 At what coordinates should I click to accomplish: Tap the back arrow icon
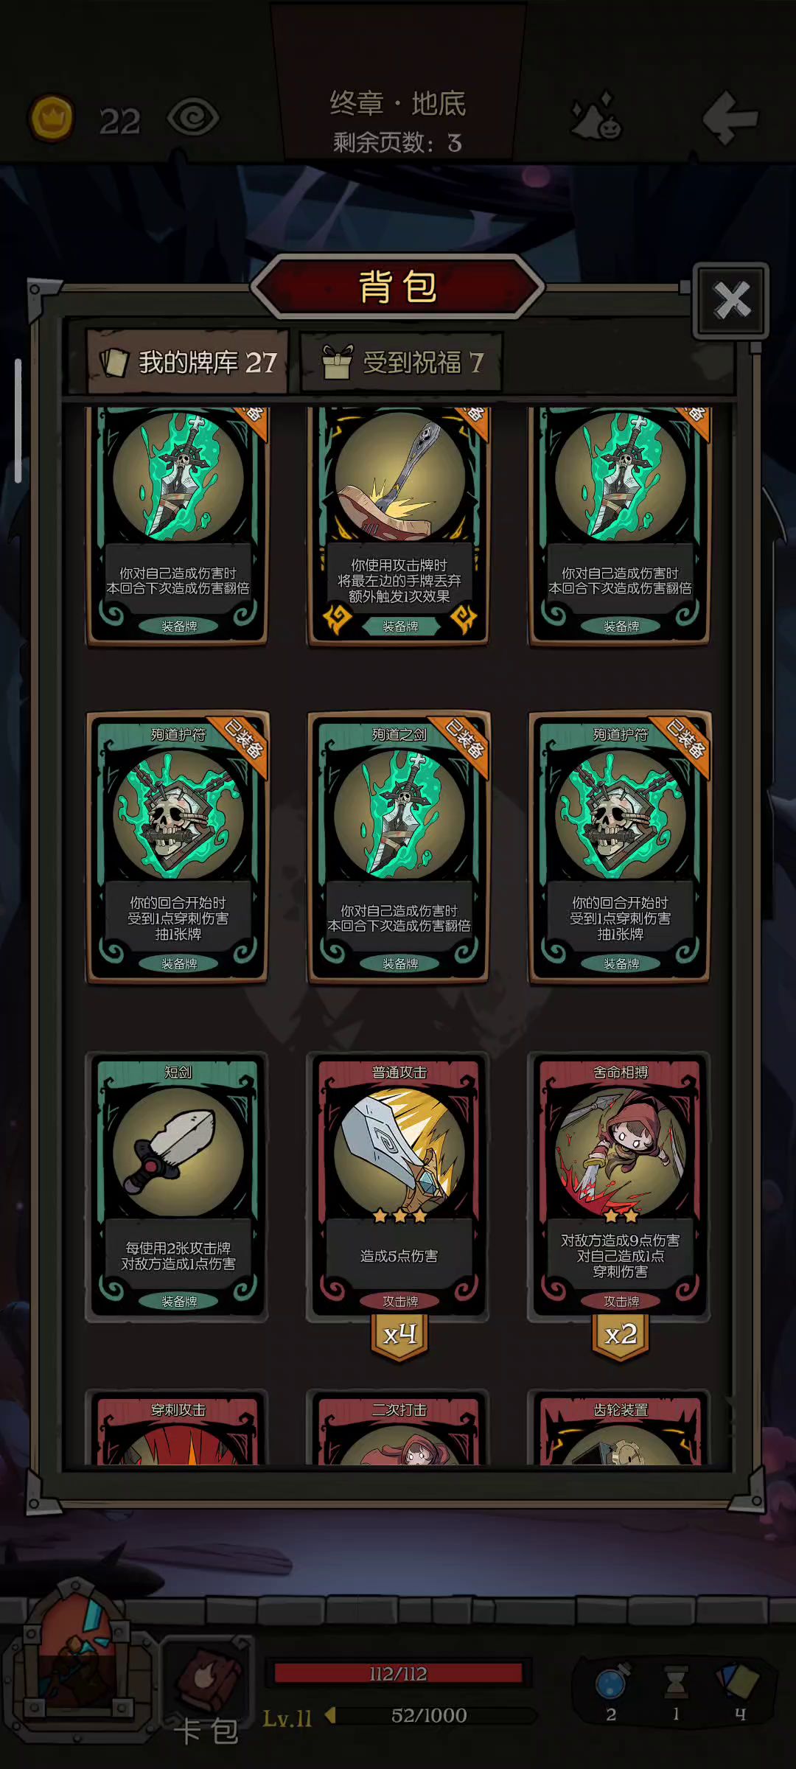pyautogui.click(x=730, y=117)
